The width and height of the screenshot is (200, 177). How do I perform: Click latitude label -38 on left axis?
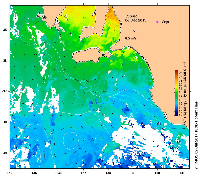[4, 122]
